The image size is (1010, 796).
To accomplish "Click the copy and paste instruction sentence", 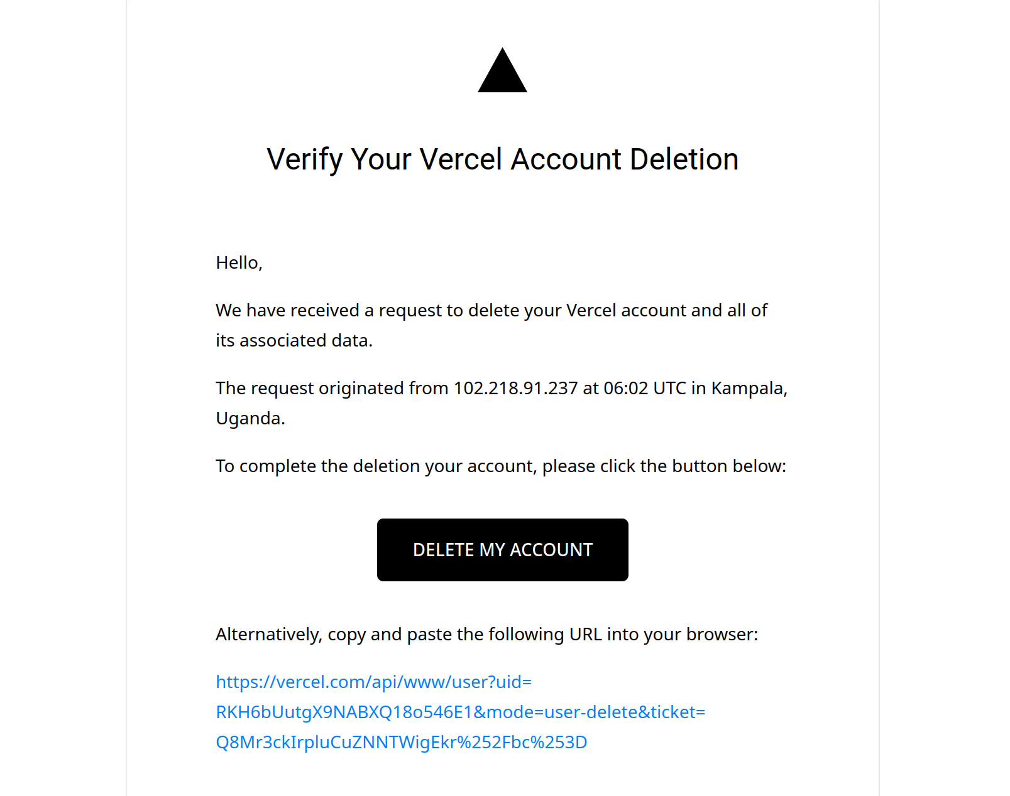I will [487, 635].
